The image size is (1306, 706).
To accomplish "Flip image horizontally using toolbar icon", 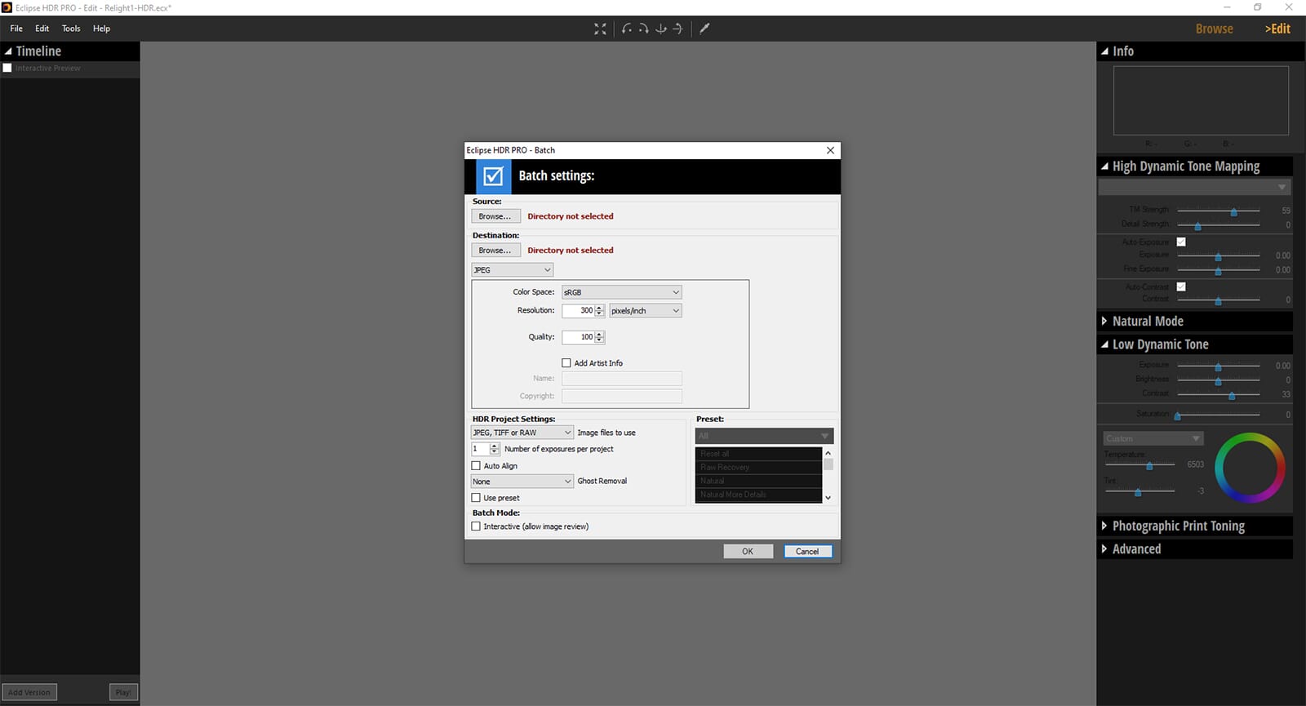I will click(661, 29).
